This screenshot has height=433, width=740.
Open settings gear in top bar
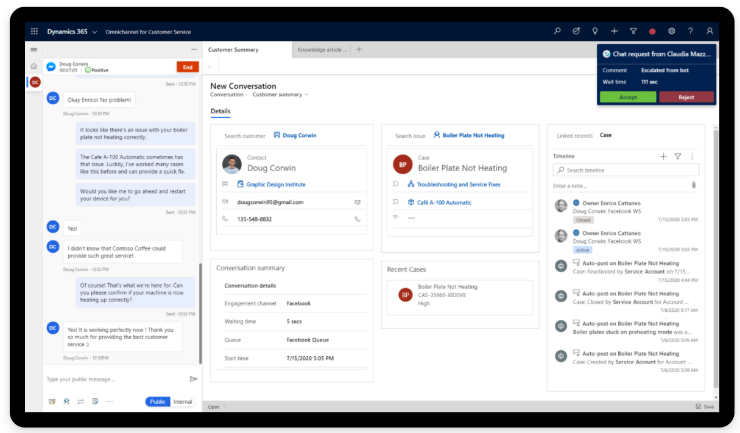pyautogui.click(x=671, y=31)
